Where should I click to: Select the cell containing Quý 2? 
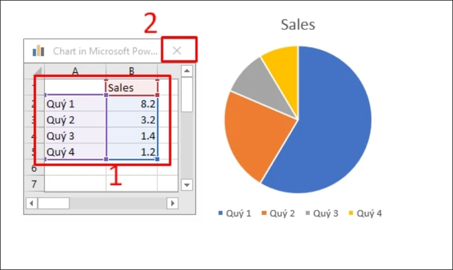[75, 119]
